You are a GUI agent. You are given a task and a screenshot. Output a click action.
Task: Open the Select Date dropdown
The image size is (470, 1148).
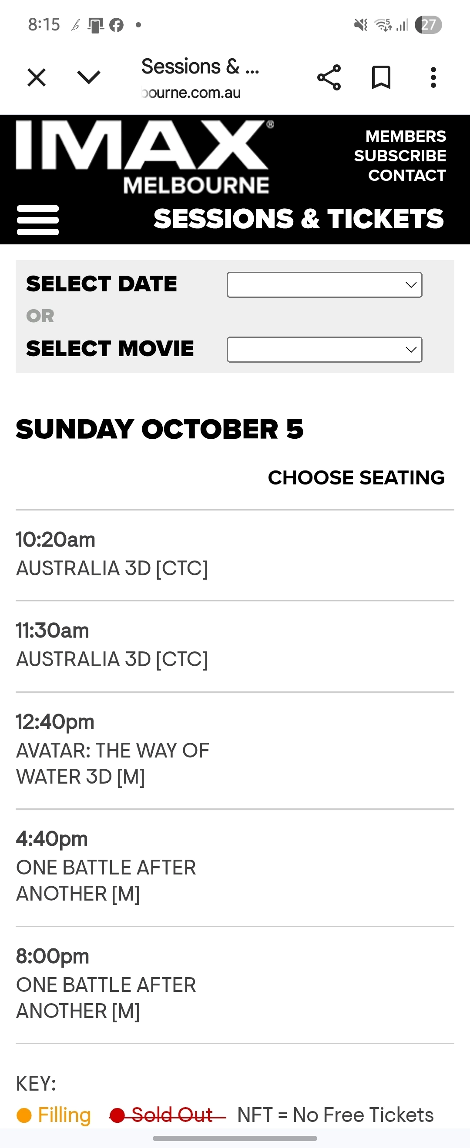(x=324, y=285)
